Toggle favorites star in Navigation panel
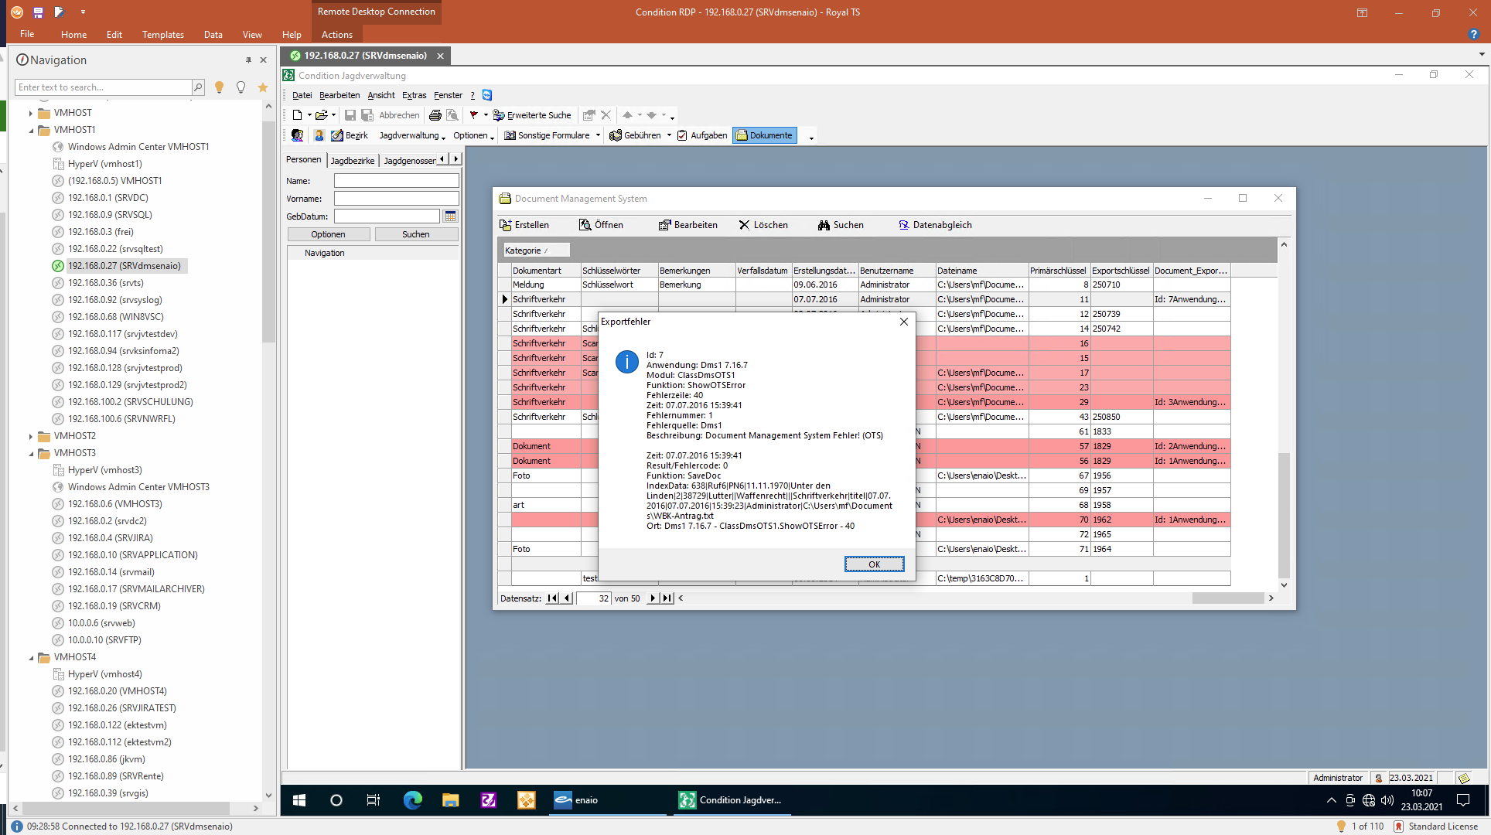Image resolution: width=1491 pixels, height=835 pixels. tap(263, 87)
